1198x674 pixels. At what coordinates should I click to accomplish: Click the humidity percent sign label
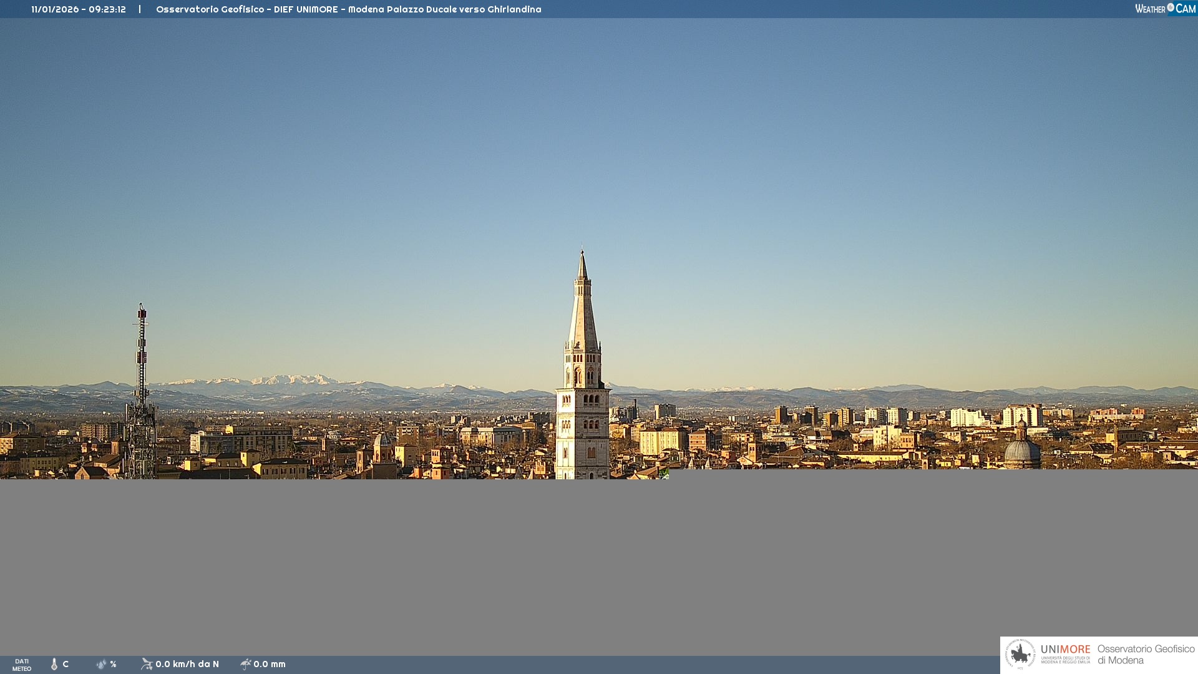click(113, 664)
